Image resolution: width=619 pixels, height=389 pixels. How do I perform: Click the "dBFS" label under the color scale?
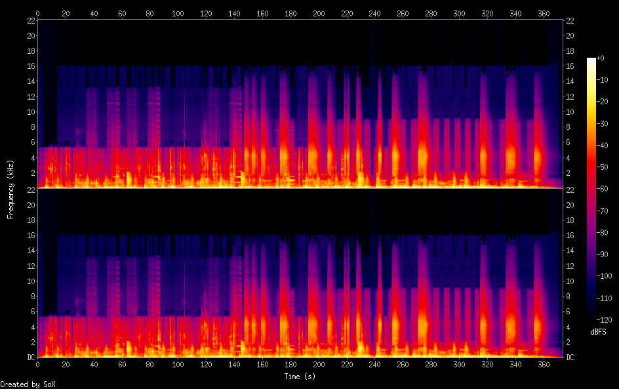pos(598,332)
